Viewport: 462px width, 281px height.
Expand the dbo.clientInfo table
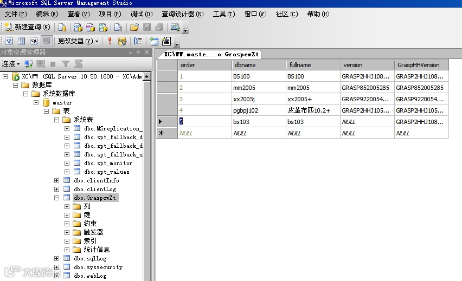point(56,180)
